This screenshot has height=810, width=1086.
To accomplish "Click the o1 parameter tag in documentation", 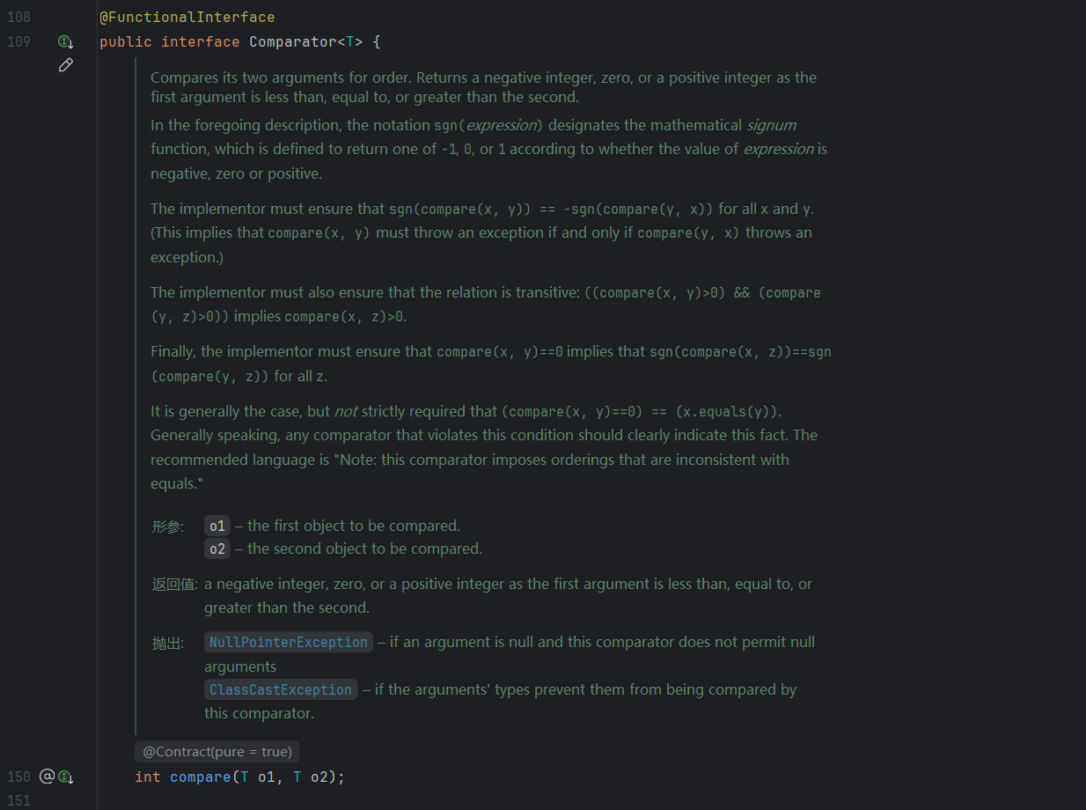I will pos(216,526).
